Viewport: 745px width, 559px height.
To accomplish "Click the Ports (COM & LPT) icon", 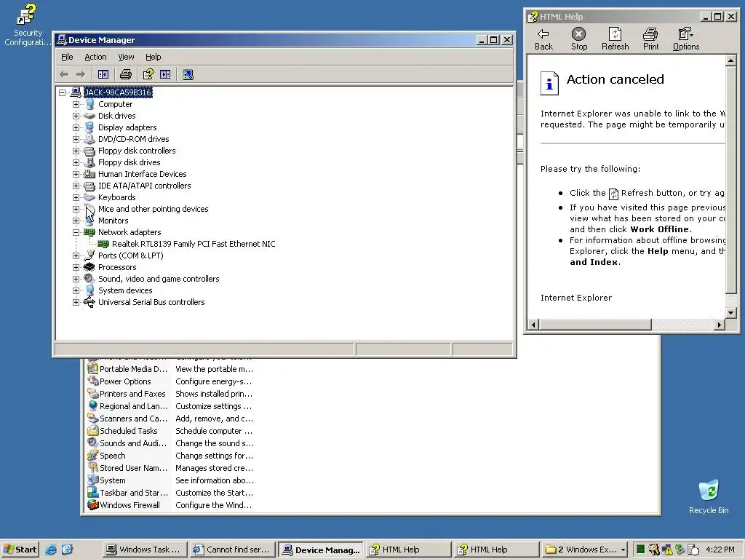I will coord(89,255).
